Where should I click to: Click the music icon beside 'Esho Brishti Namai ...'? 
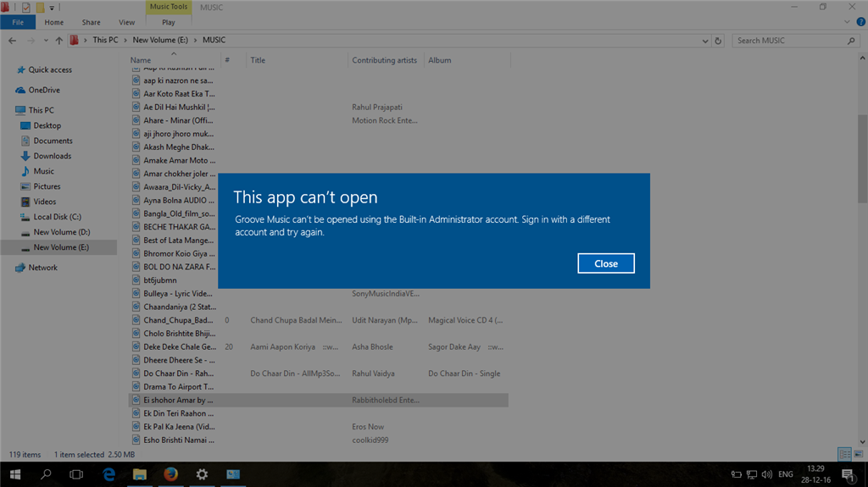tap(136, 440)
